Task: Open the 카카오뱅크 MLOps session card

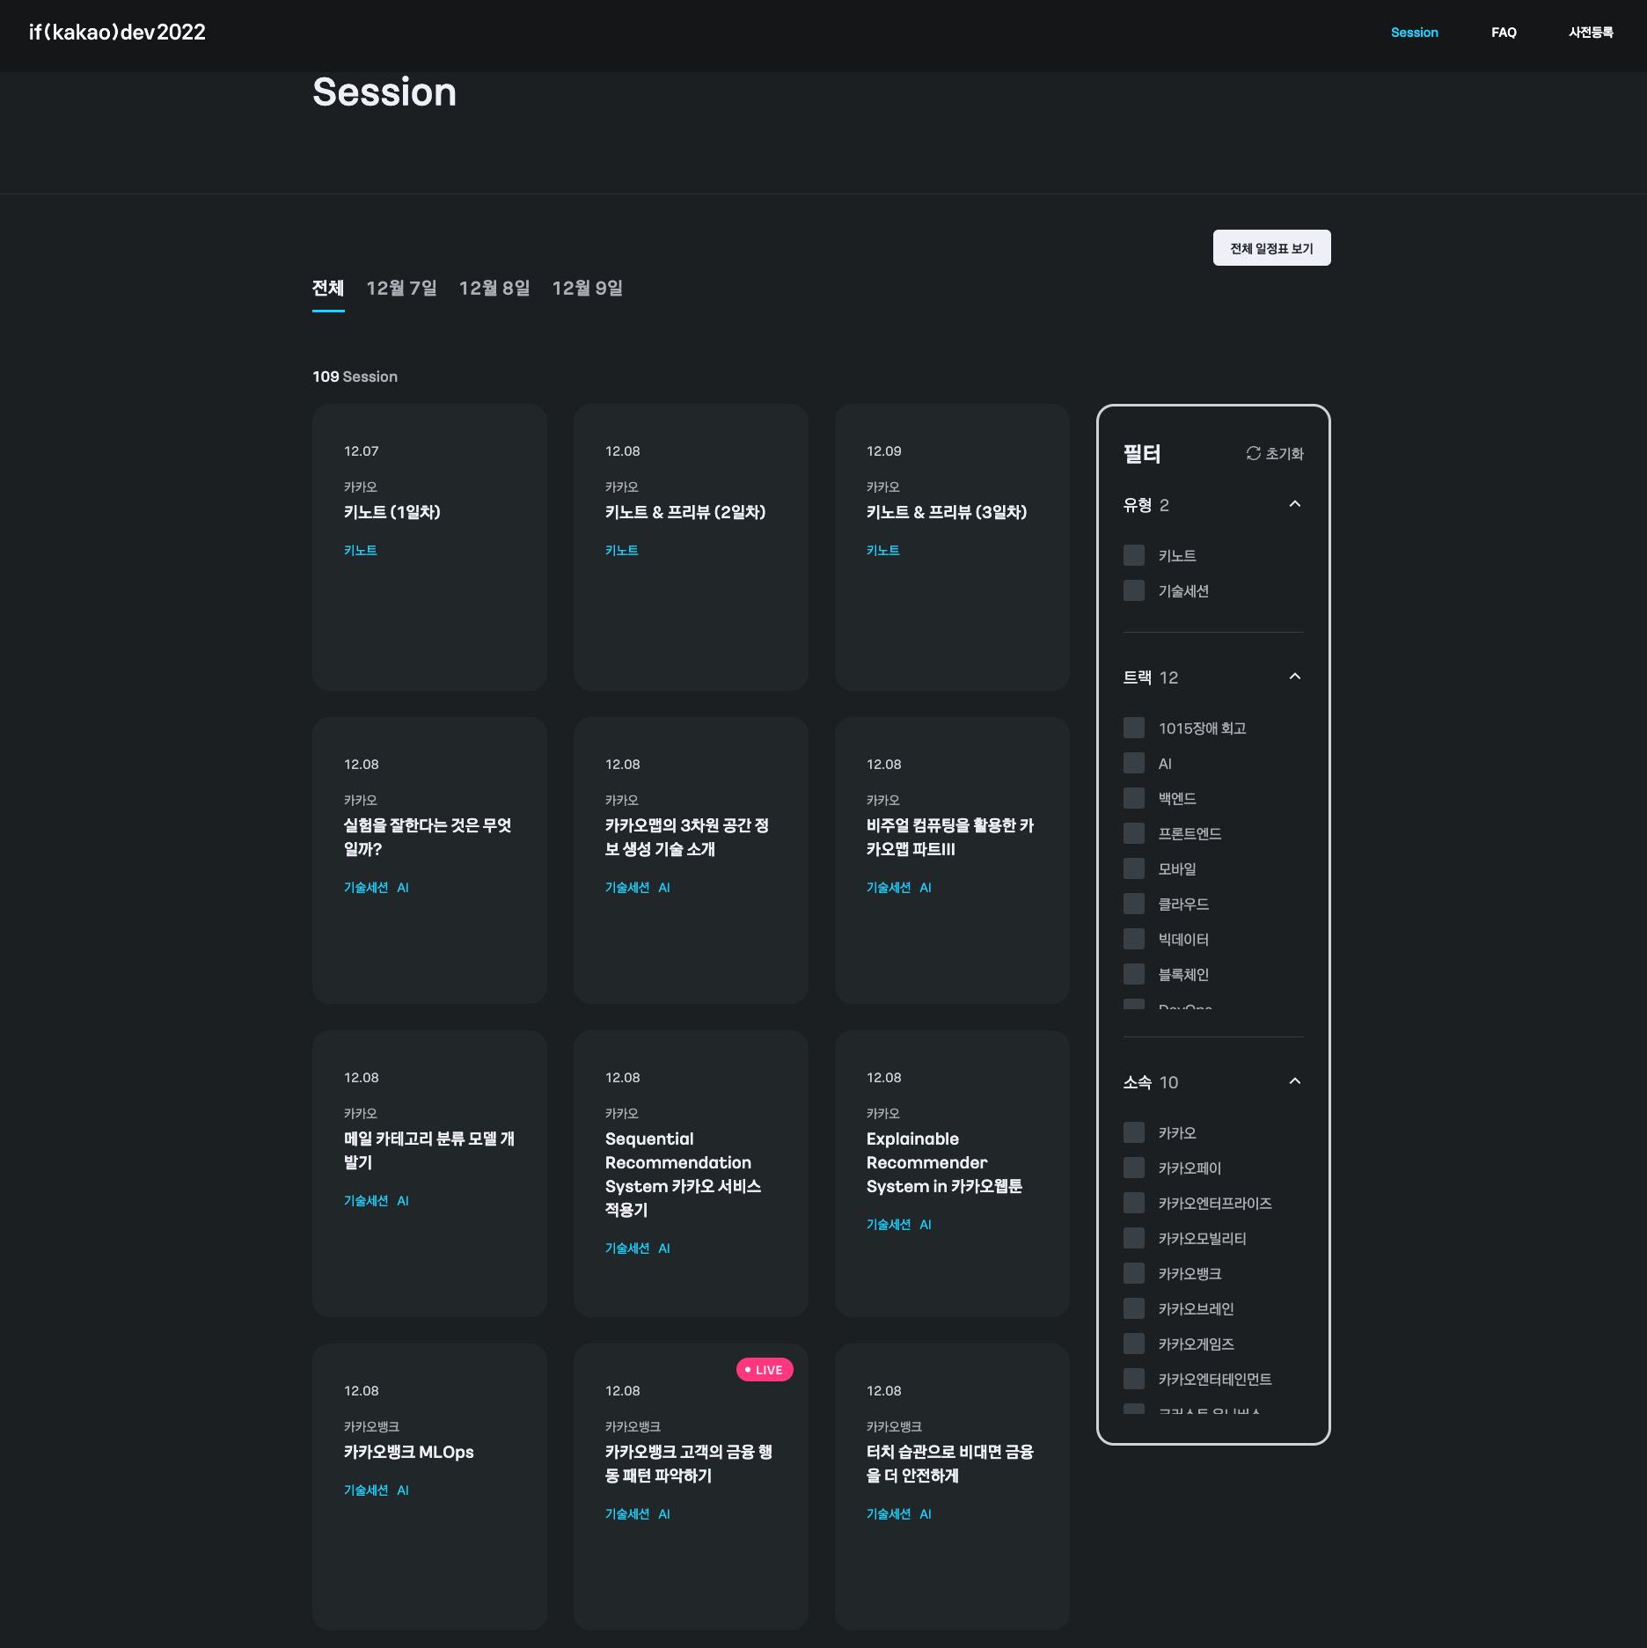Action: click(429, 1487)
